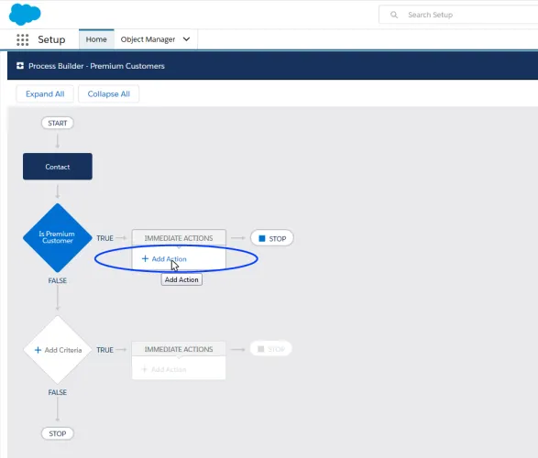Click the plus icon in Add Criteria
Image resolution: width=538 pixels, height=458 pixels.
tap(38, 350)
